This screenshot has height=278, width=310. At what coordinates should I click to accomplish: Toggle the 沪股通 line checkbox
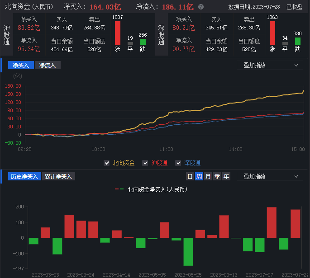[146, 163]
